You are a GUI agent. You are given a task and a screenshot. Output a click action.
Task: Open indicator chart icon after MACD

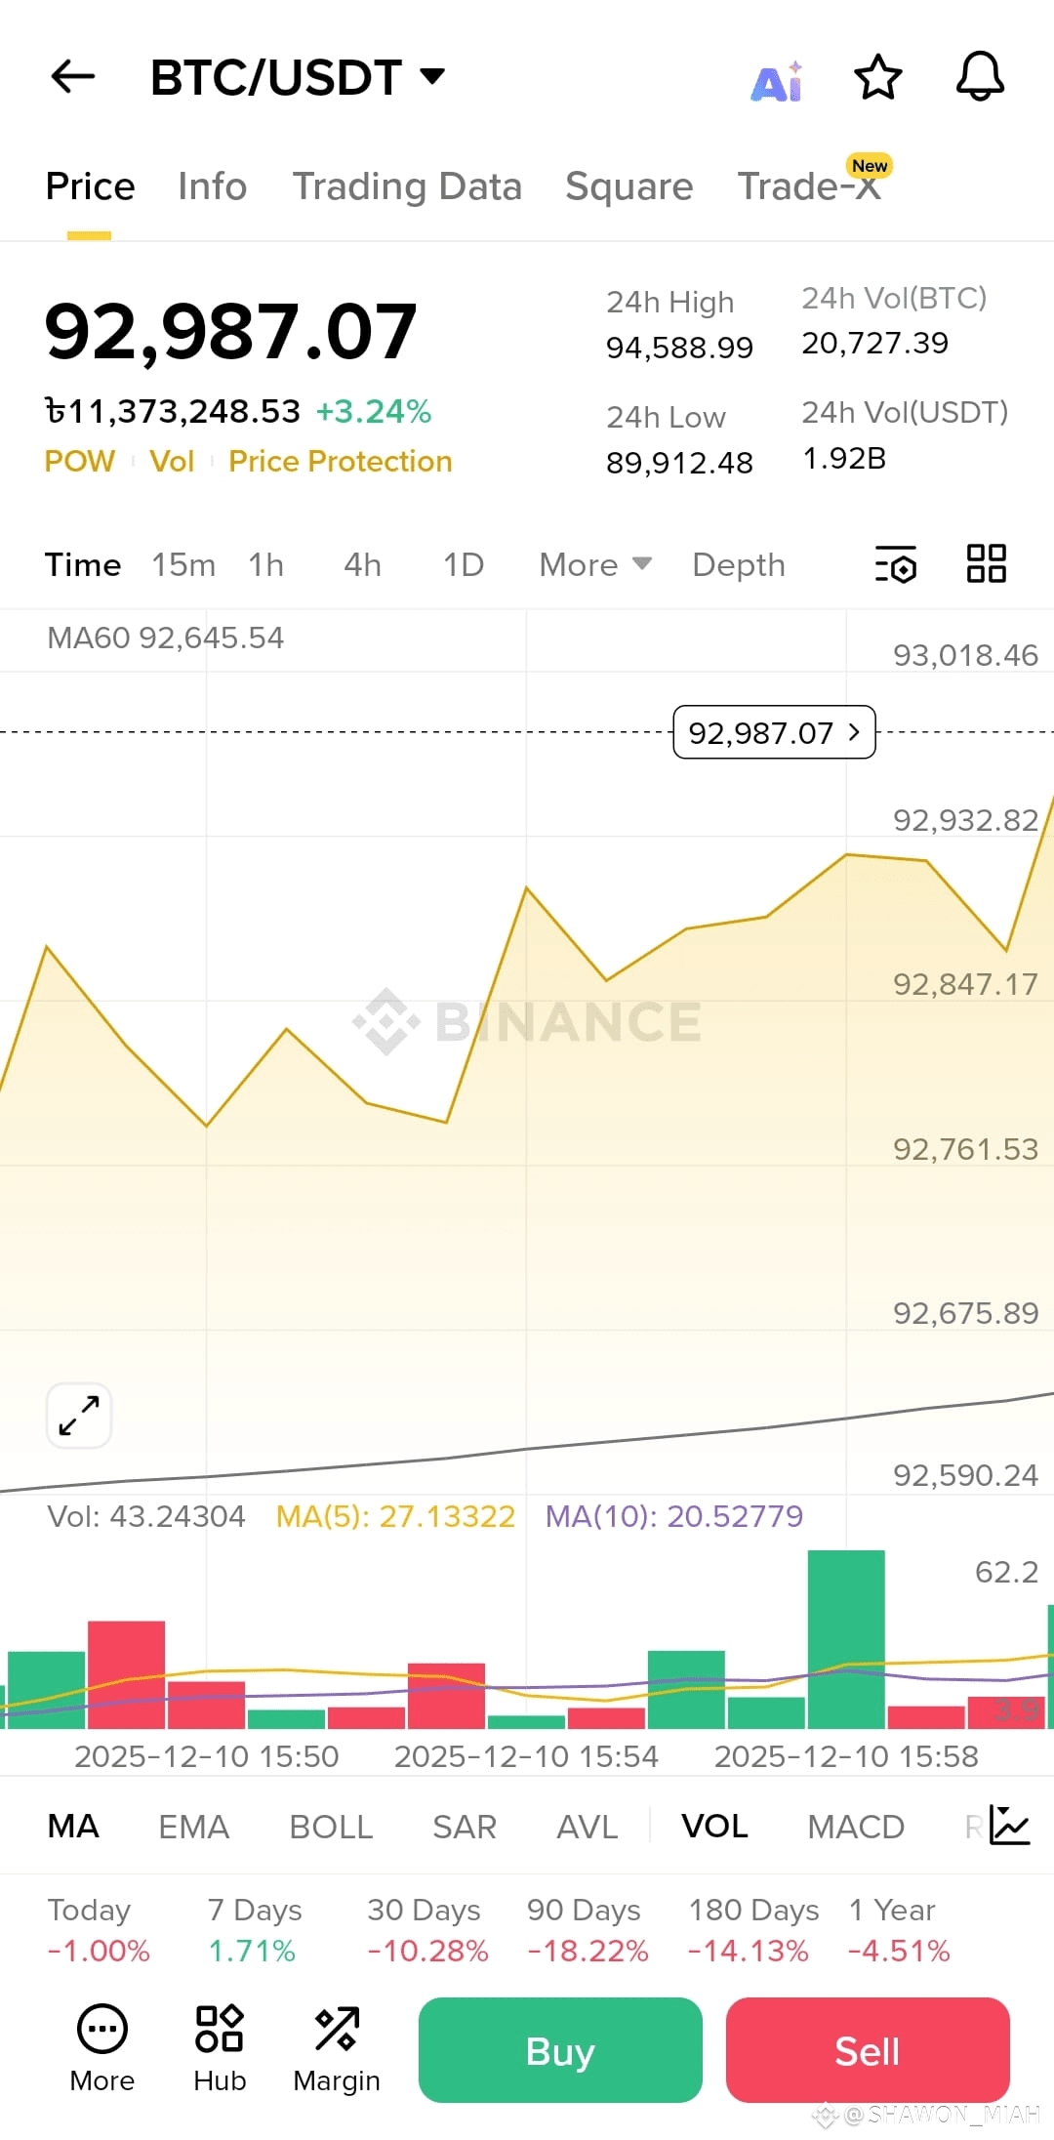1009,1825
